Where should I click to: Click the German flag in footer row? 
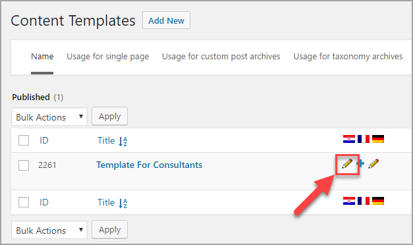[378, 201]
